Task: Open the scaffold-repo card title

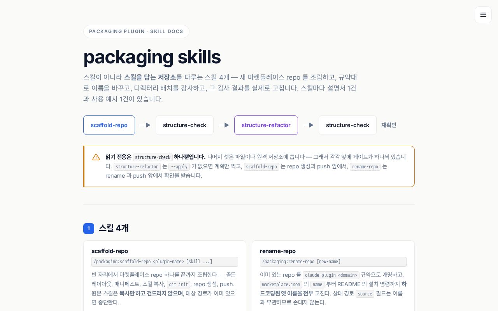Action: [110, 251]
